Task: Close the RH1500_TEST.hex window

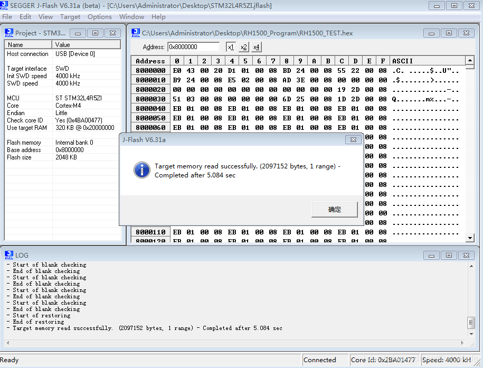Action: [466, 33]
